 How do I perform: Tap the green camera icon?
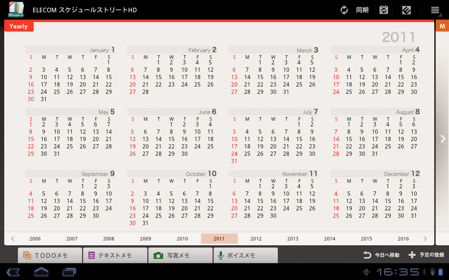tap(159, 255)
